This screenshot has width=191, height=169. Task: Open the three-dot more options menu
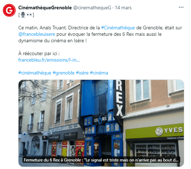click(181, 8)
